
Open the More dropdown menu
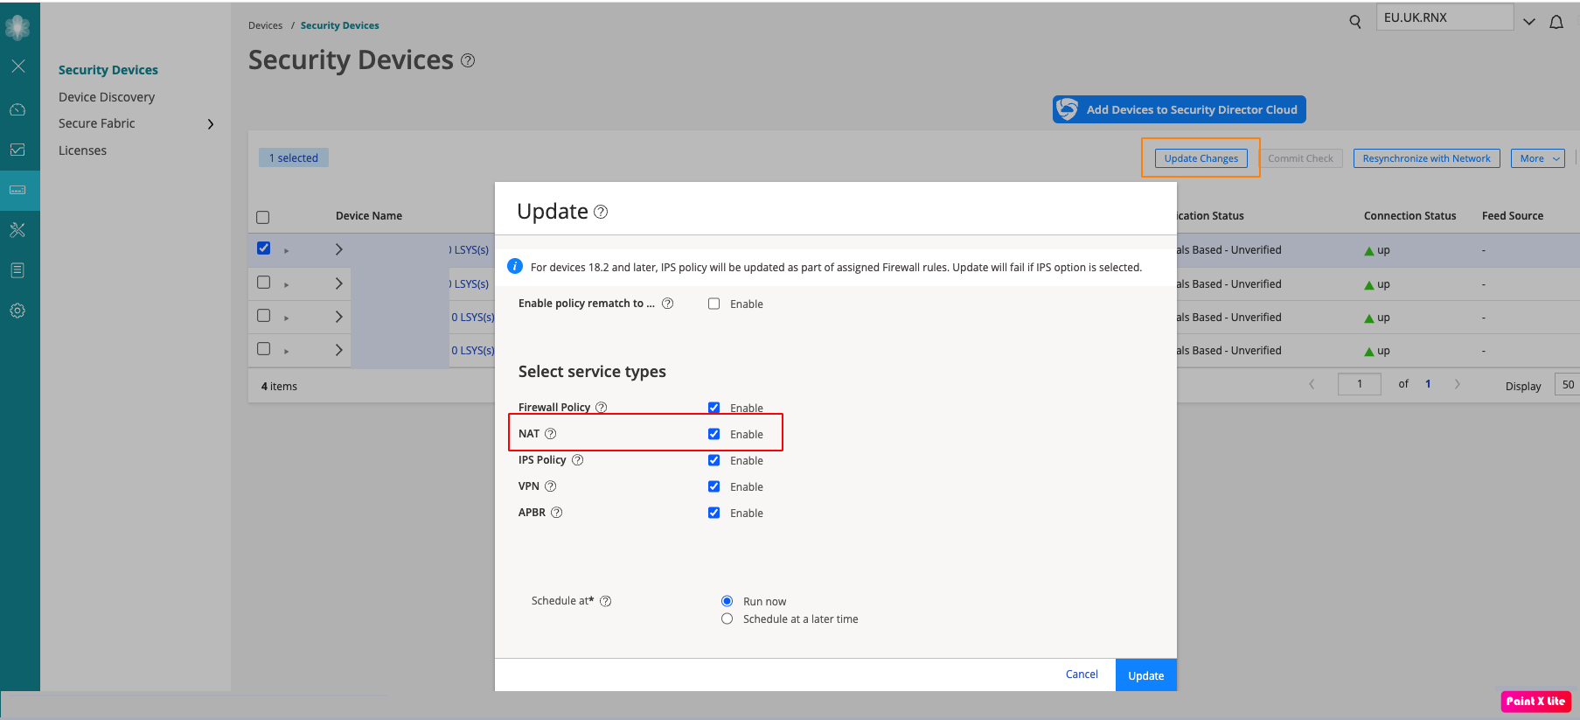[1538, 158]
